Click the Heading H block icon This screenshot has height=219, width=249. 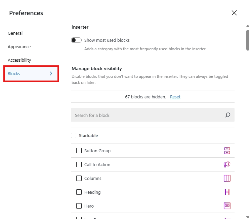[x=227, y=192]
